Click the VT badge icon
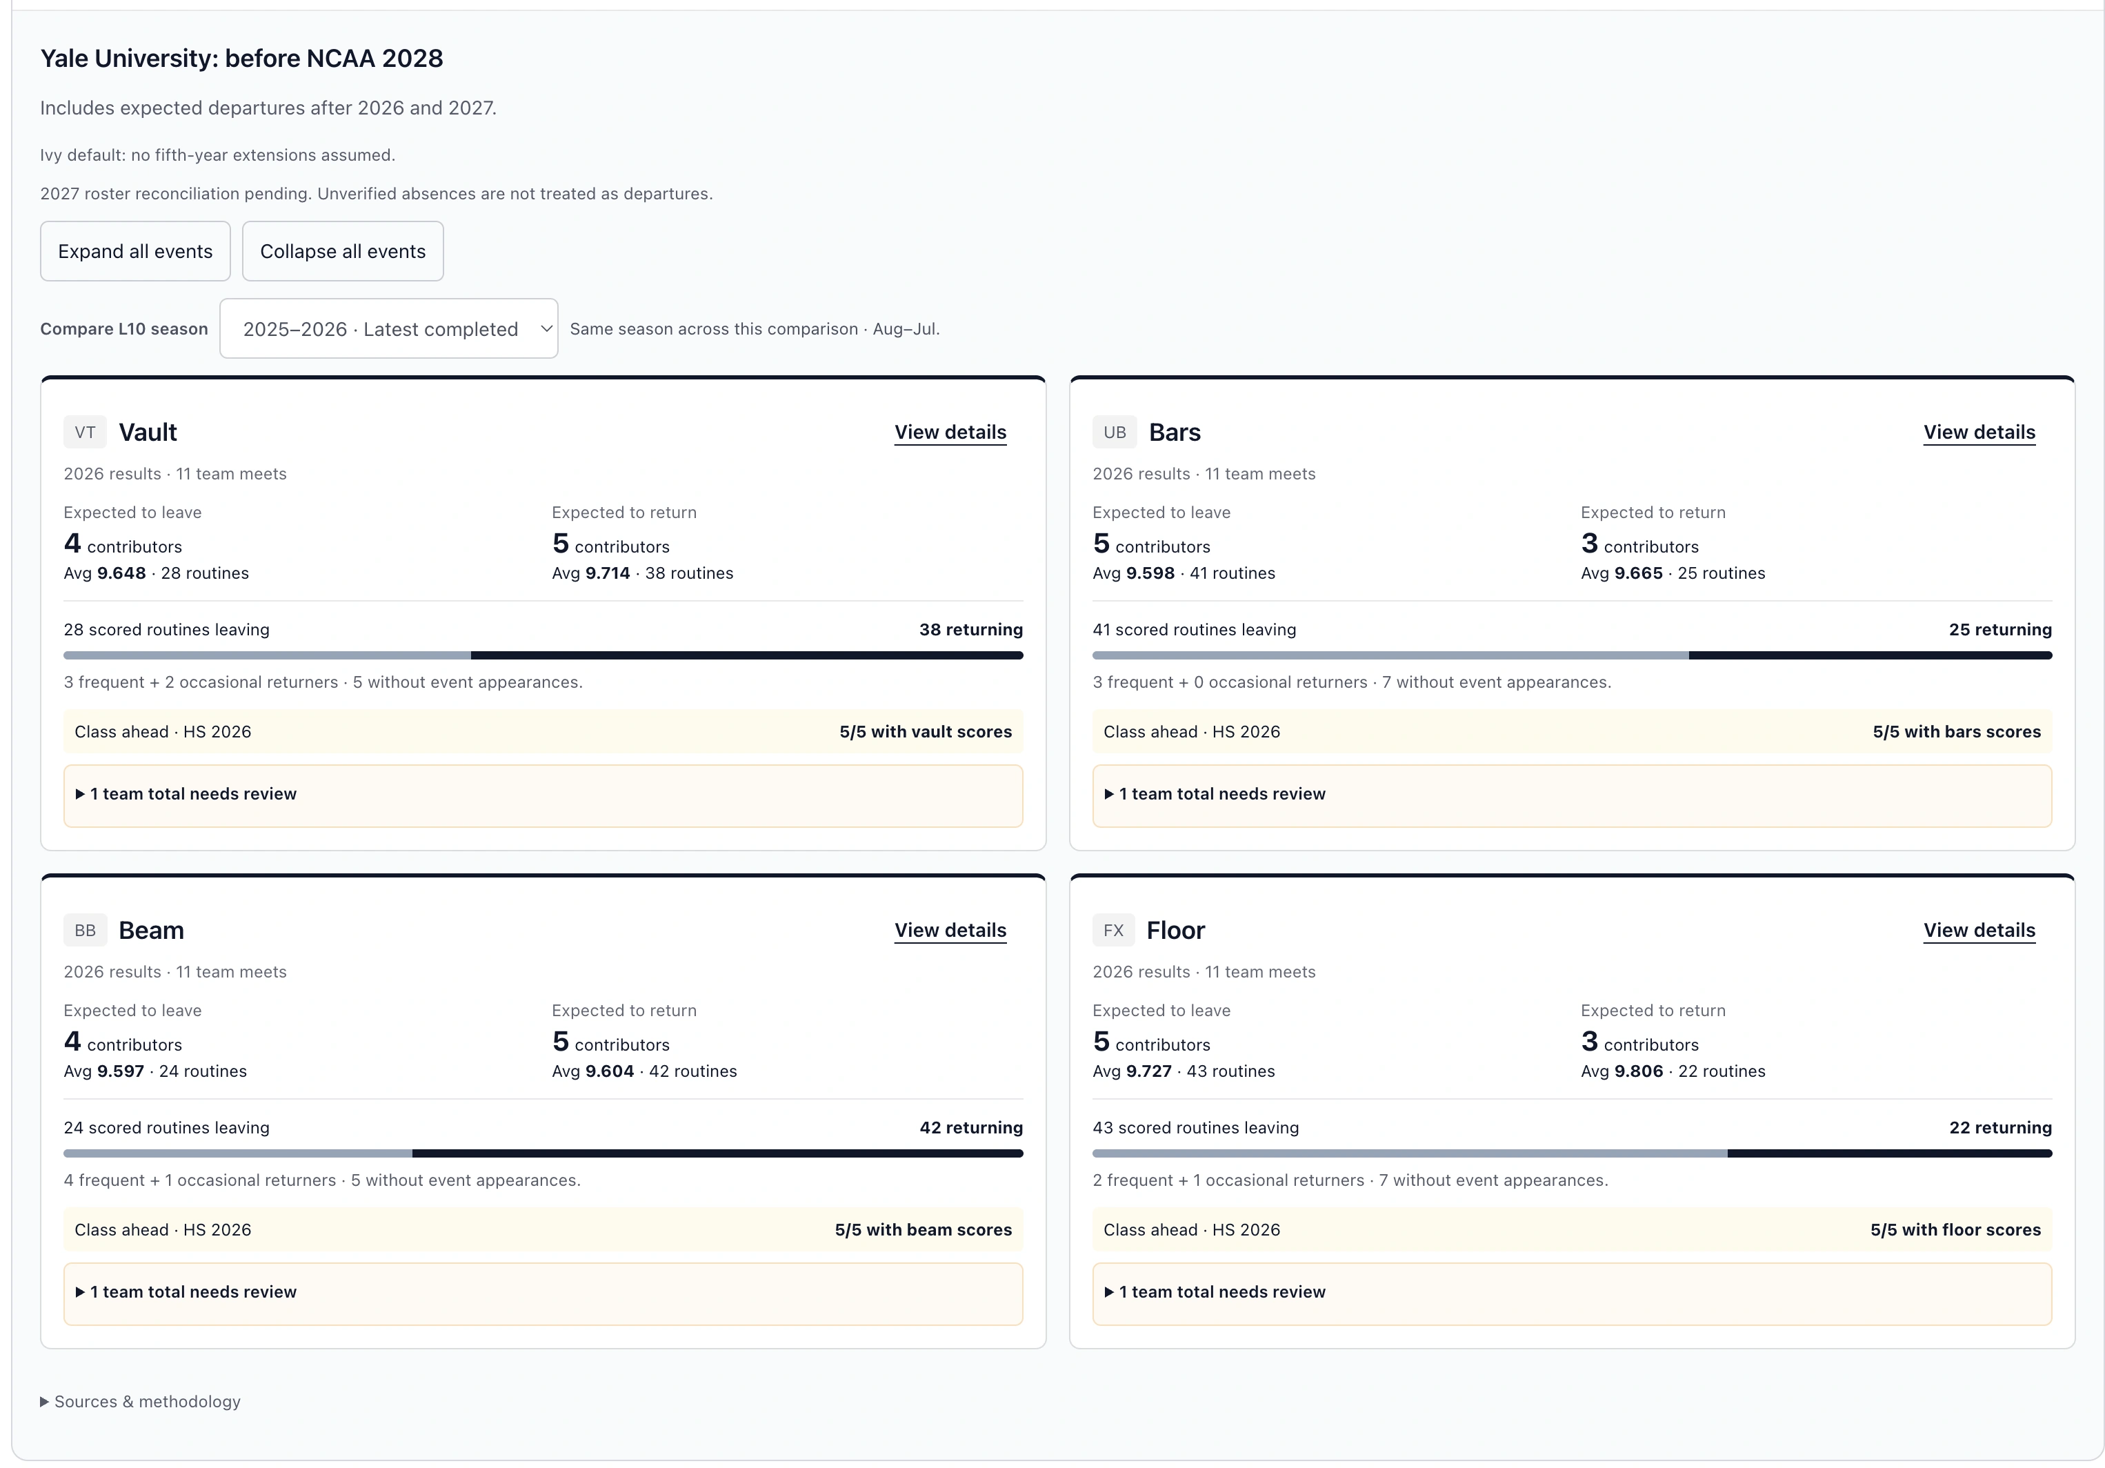 tap(86, 432)
